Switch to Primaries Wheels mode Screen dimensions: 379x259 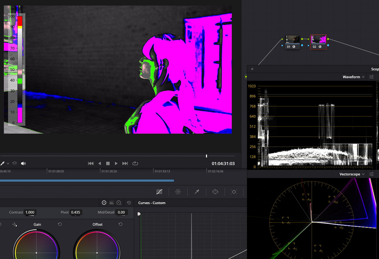[x=104, y=203]
